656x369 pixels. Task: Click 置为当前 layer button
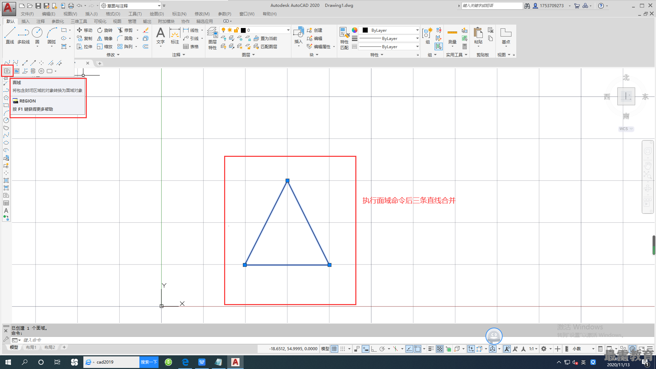pos(265,39)
